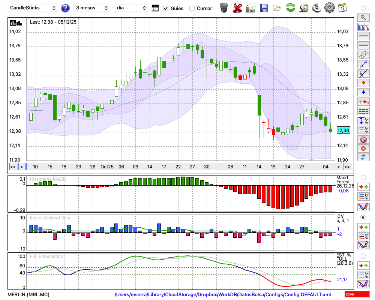Enable the Cursor checkbox
This screenshot has width=375, height=300.
click(x=192, y=8)
